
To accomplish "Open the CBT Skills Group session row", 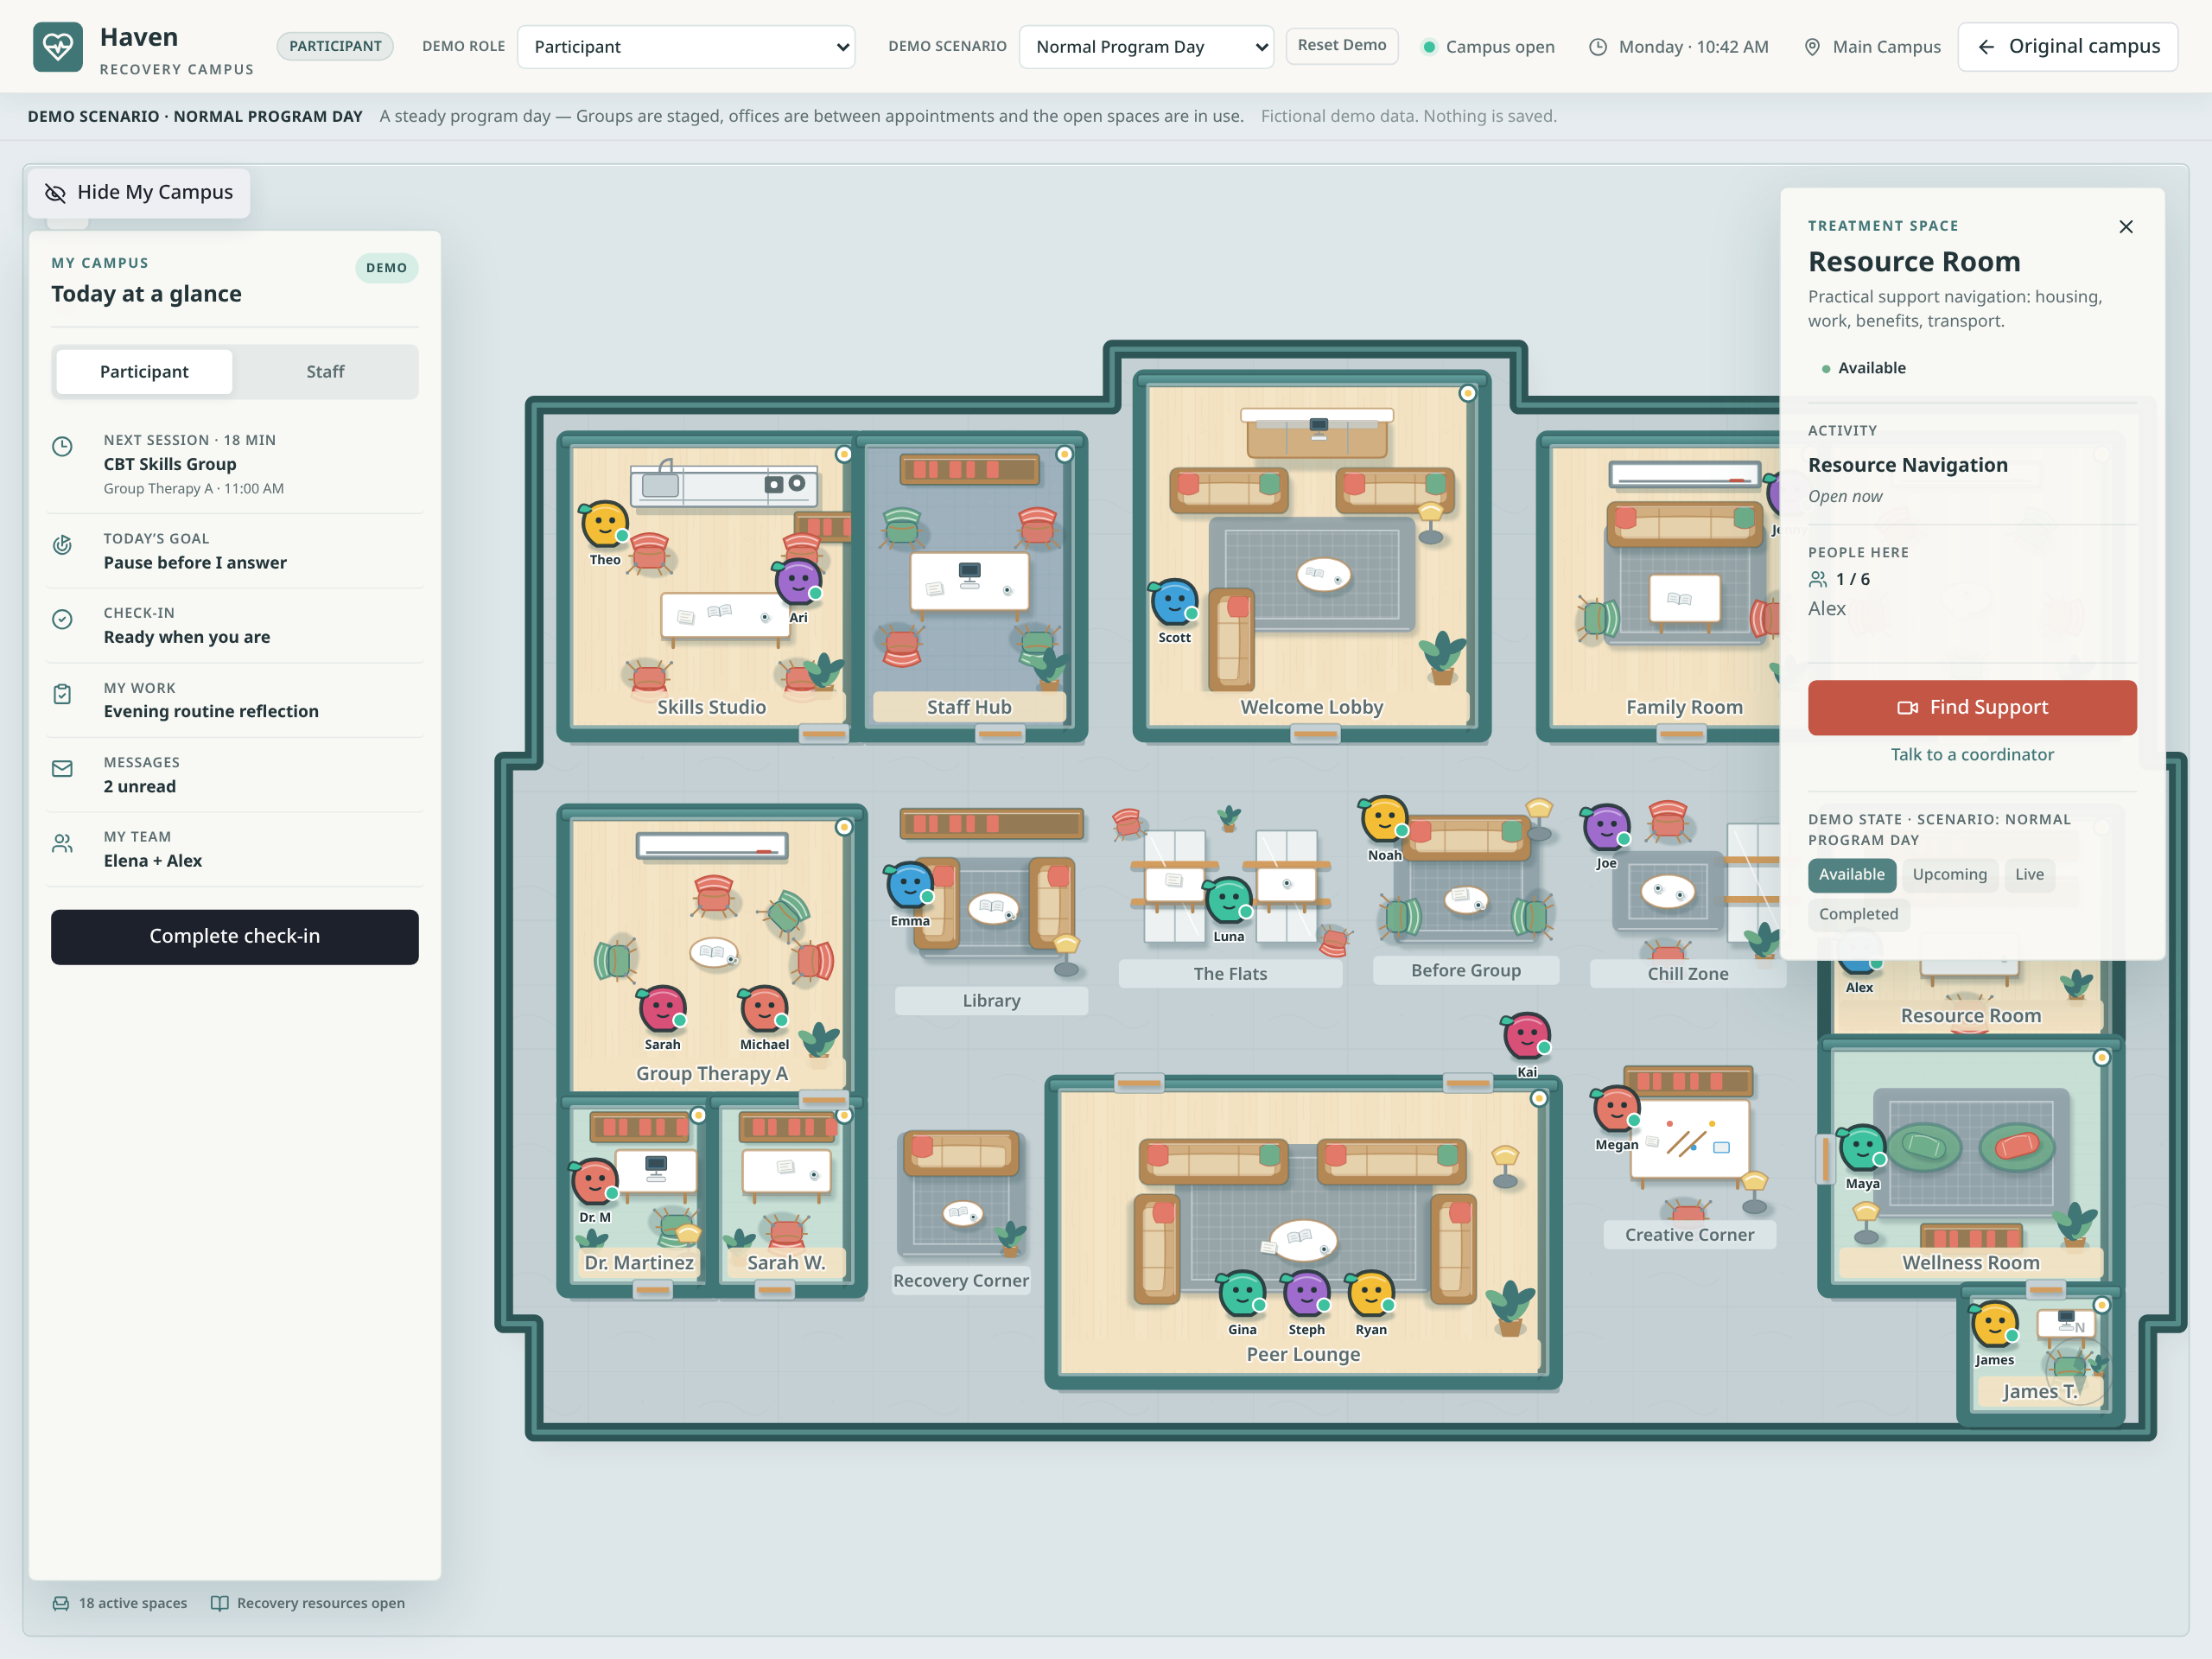I will [x=235, y=464].
